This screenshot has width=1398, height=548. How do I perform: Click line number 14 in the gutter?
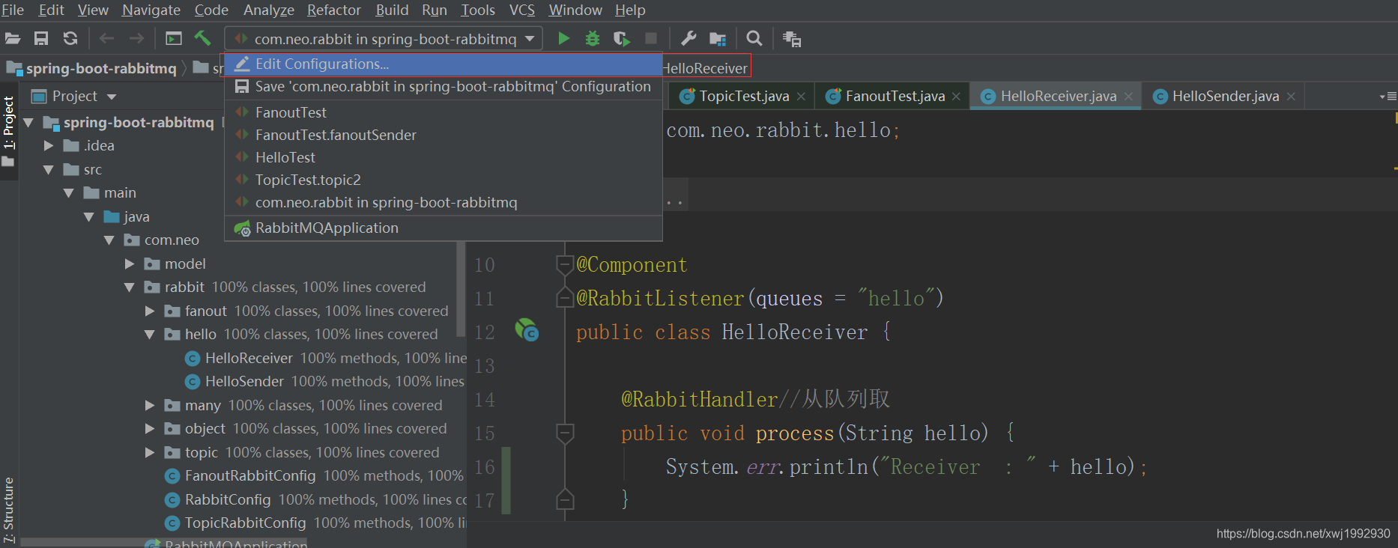485,400
